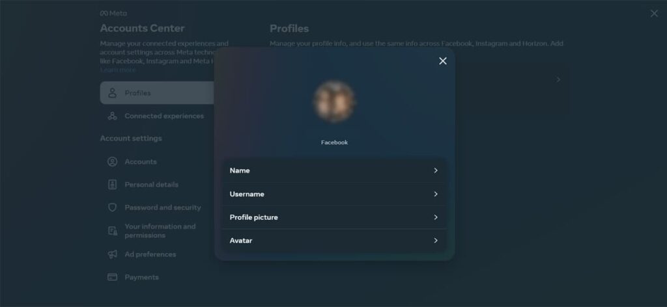667x307 pixels.
Task: Click the Accounts circle icon
Action: pyautogui.click(x=112, y=162)
